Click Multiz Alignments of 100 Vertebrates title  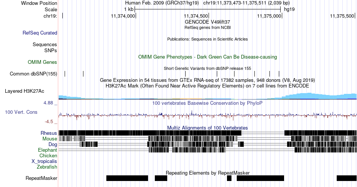[x=207, y=128]
